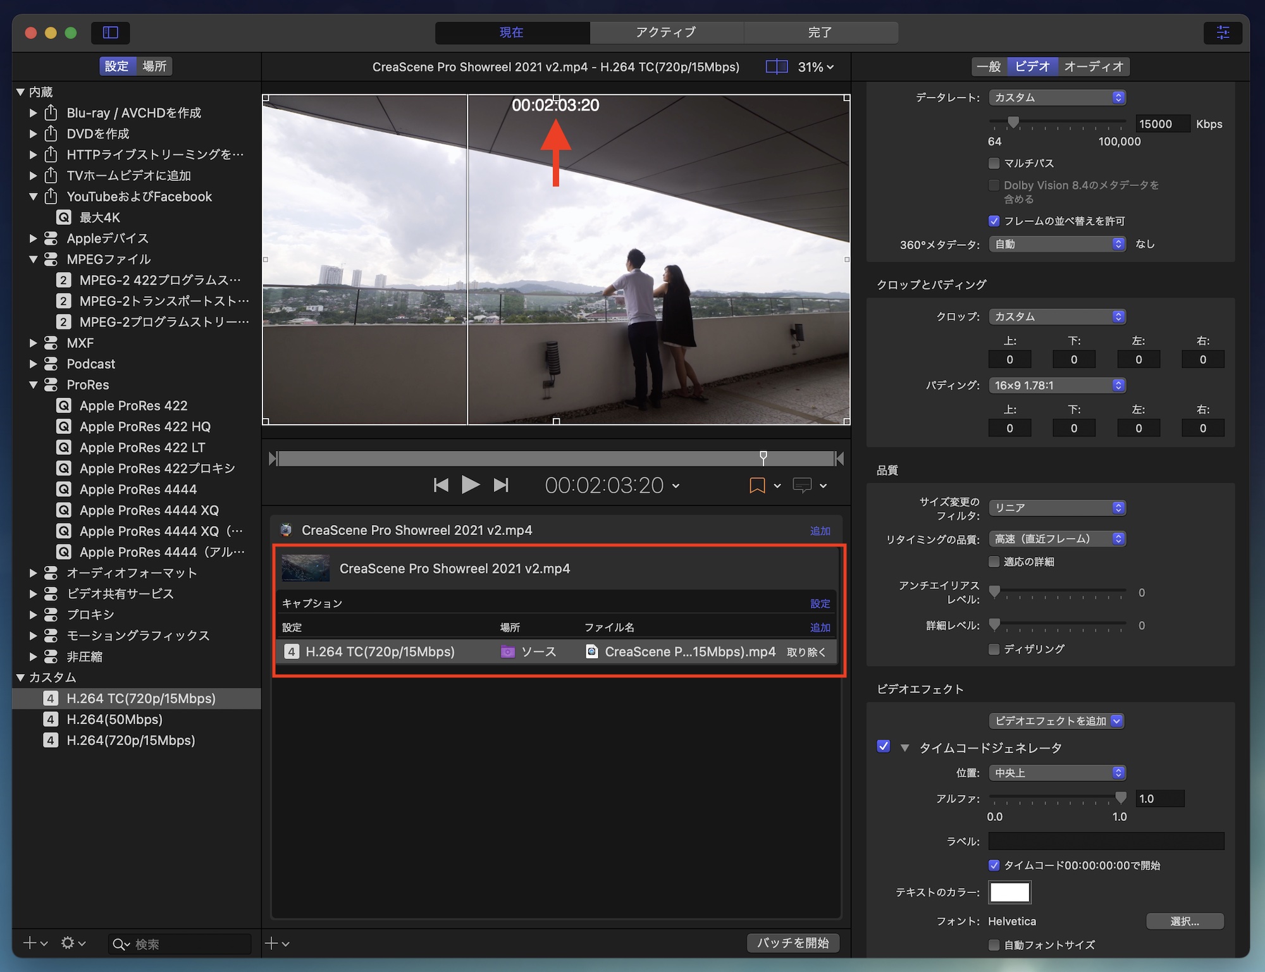
Task: Jump to previous marker button
Action: coord(441,485)
